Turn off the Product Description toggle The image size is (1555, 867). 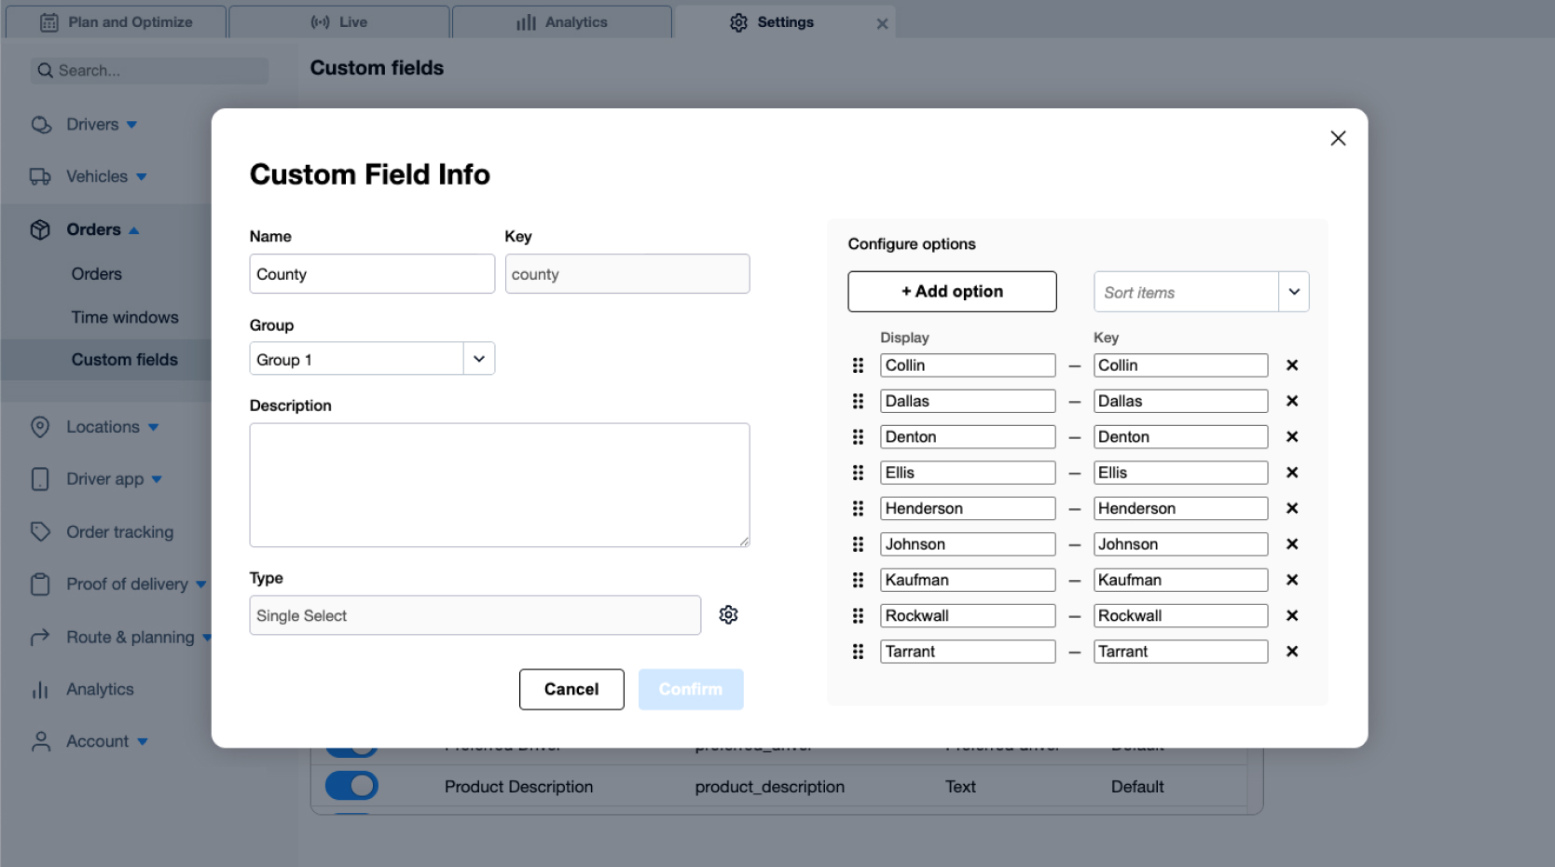(351, 786)
